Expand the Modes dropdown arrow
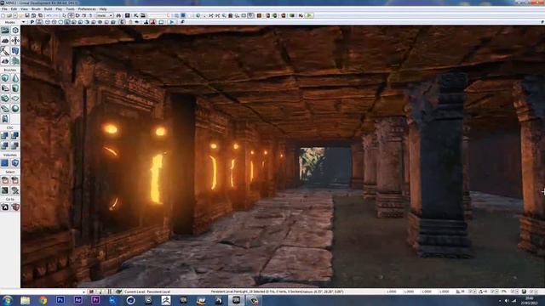 (x=23, y=22)
